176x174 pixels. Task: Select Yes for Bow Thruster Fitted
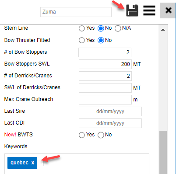click(82, 40)
